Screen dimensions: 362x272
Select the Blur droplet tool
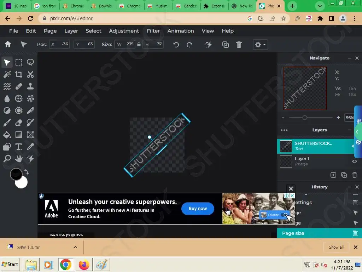[x=7, y=98]
